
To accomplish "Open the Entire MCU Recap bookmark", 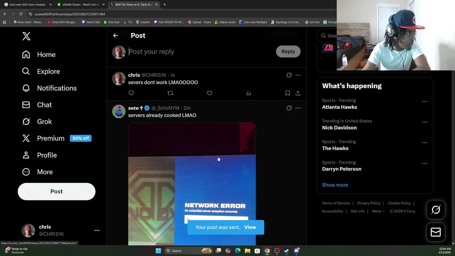I will (x=62, y=22).
